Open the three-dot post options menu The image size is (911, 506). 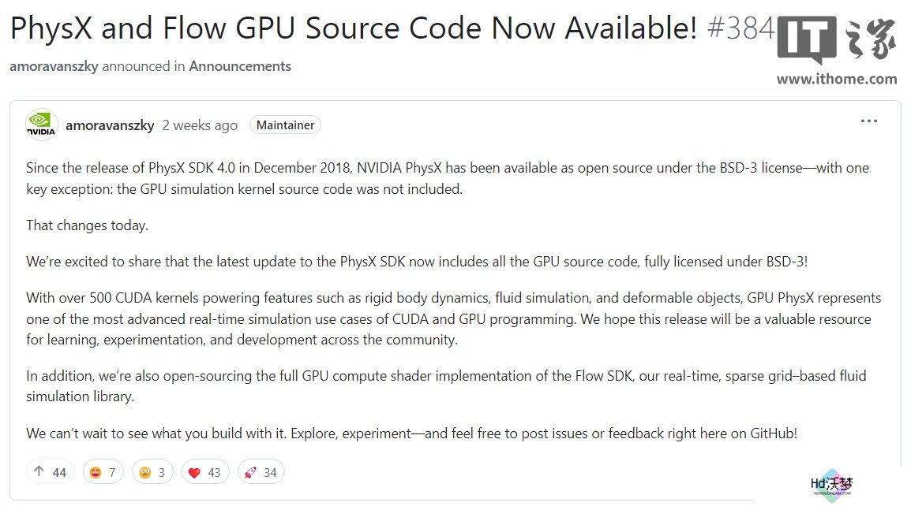coord(868,121)
